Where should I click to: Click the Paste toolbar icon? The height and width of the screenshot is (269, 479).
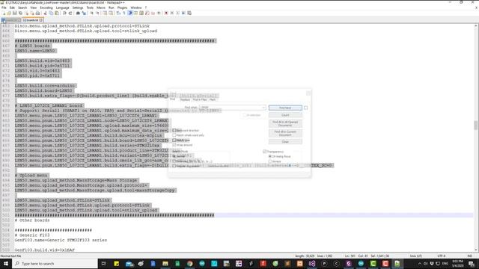57,13
